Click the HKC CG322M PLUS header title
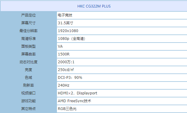This screenshot has width=187, height=113. click(94, 6)
